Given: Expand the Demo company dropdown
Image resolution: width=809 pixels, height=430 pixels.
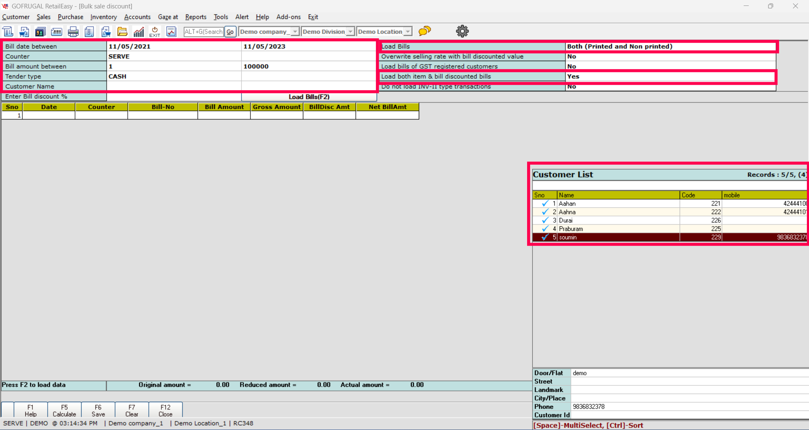Looking at the screenshot, I should click(x=295, y=32).
